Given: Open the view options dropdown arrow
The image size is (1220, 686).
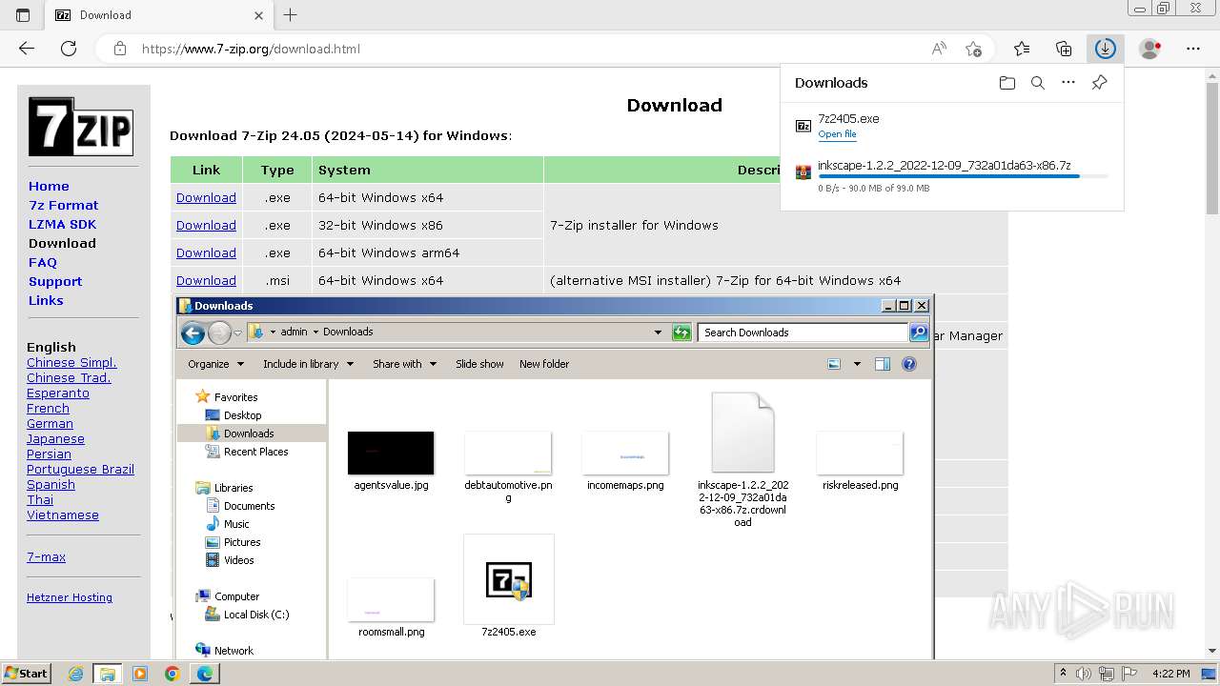Looking at the screenshot, I should point(857,364).
